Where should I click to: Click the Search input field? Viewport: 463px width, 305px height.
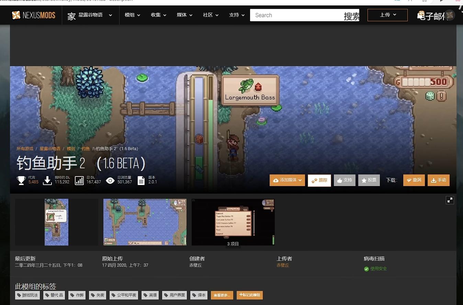[295, 15]
